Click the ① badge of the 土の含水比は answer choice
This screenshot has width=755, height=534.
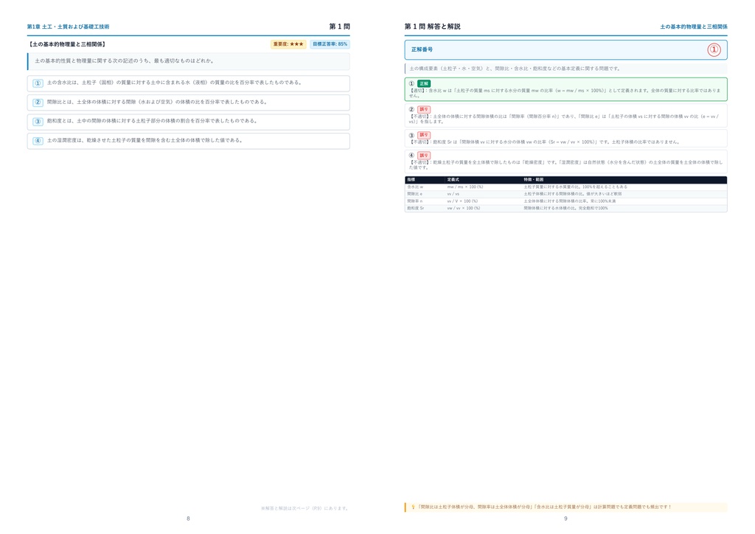38,83
